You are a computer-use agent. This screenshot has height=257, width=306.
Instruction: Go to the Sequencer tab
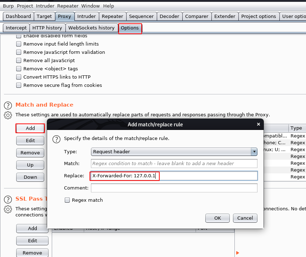point(141,17)
